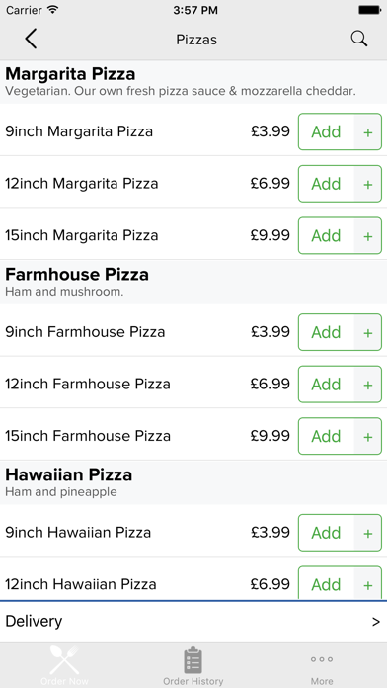Add 9inch Farmhouse Pizza to order

pyautogui.click(x=326, y=332)
